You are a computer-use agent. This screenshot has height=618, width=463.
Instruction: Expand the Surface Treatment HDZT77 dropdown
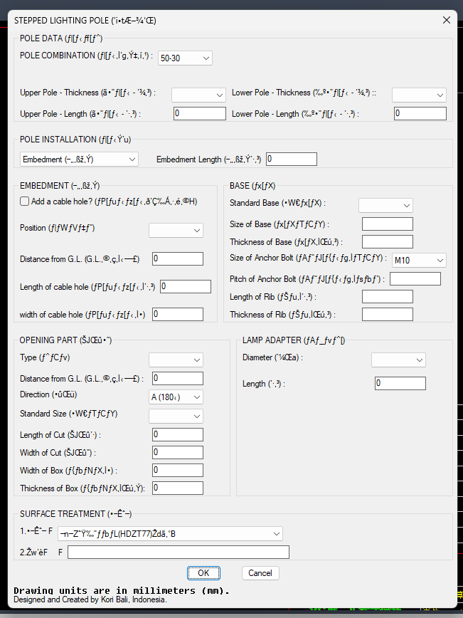pyautogui.click(x=170, y=534)
